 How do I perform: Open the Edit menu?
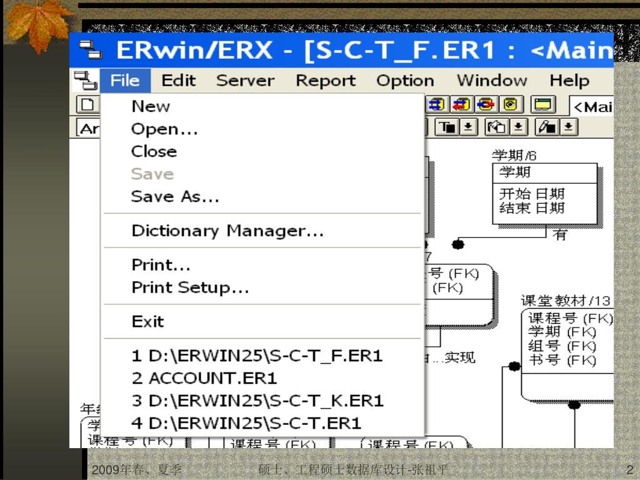[178, 81]
